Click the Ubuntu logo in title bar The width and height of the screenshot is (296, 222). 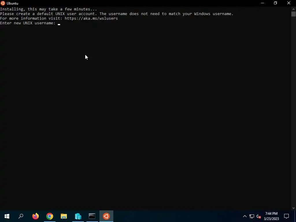coord(3,3)
